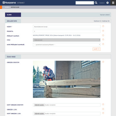The image size is (116, 116).
Task: Expand Nové přiřazení kampaně dropdown
Action: 67,44
